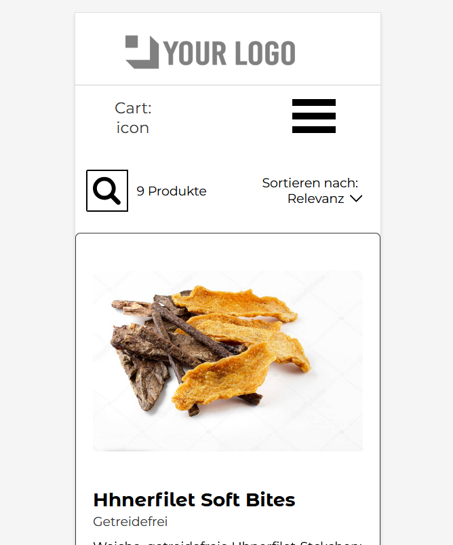
Task: Click the Getreidefrei subtitle
Action: click(x=130, y=521)
